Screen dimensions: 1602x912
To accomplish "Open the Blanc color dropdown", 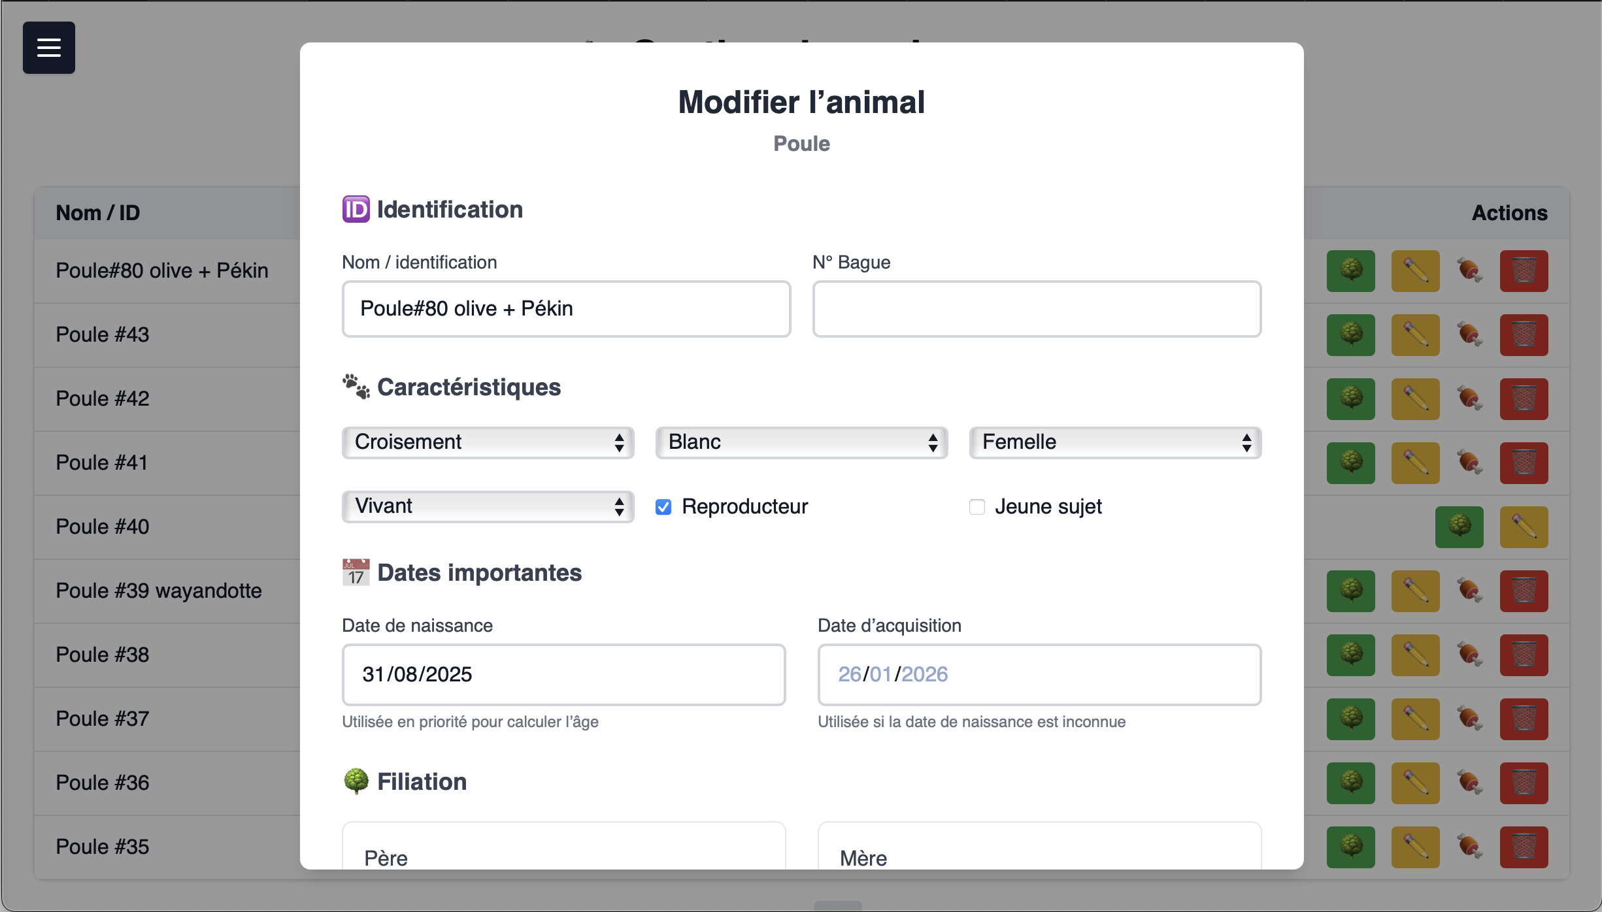I will pyautogui.click(x=801, y=442).
